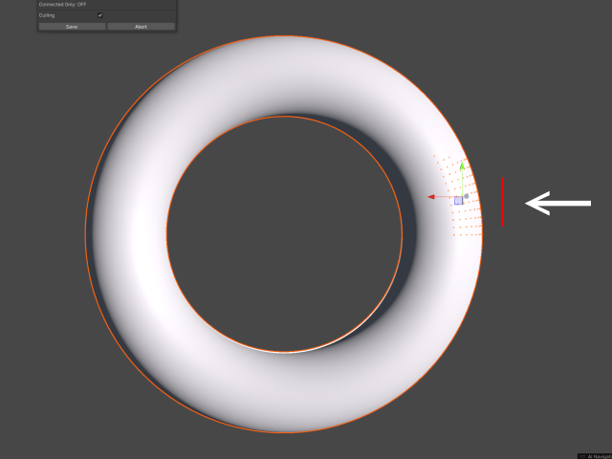Click the red vertical line marker
Viewport: 612px width, 459px height.
504,201
